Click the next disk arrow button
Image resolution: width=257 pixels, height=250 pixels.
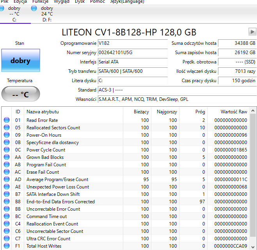(252, 32)
